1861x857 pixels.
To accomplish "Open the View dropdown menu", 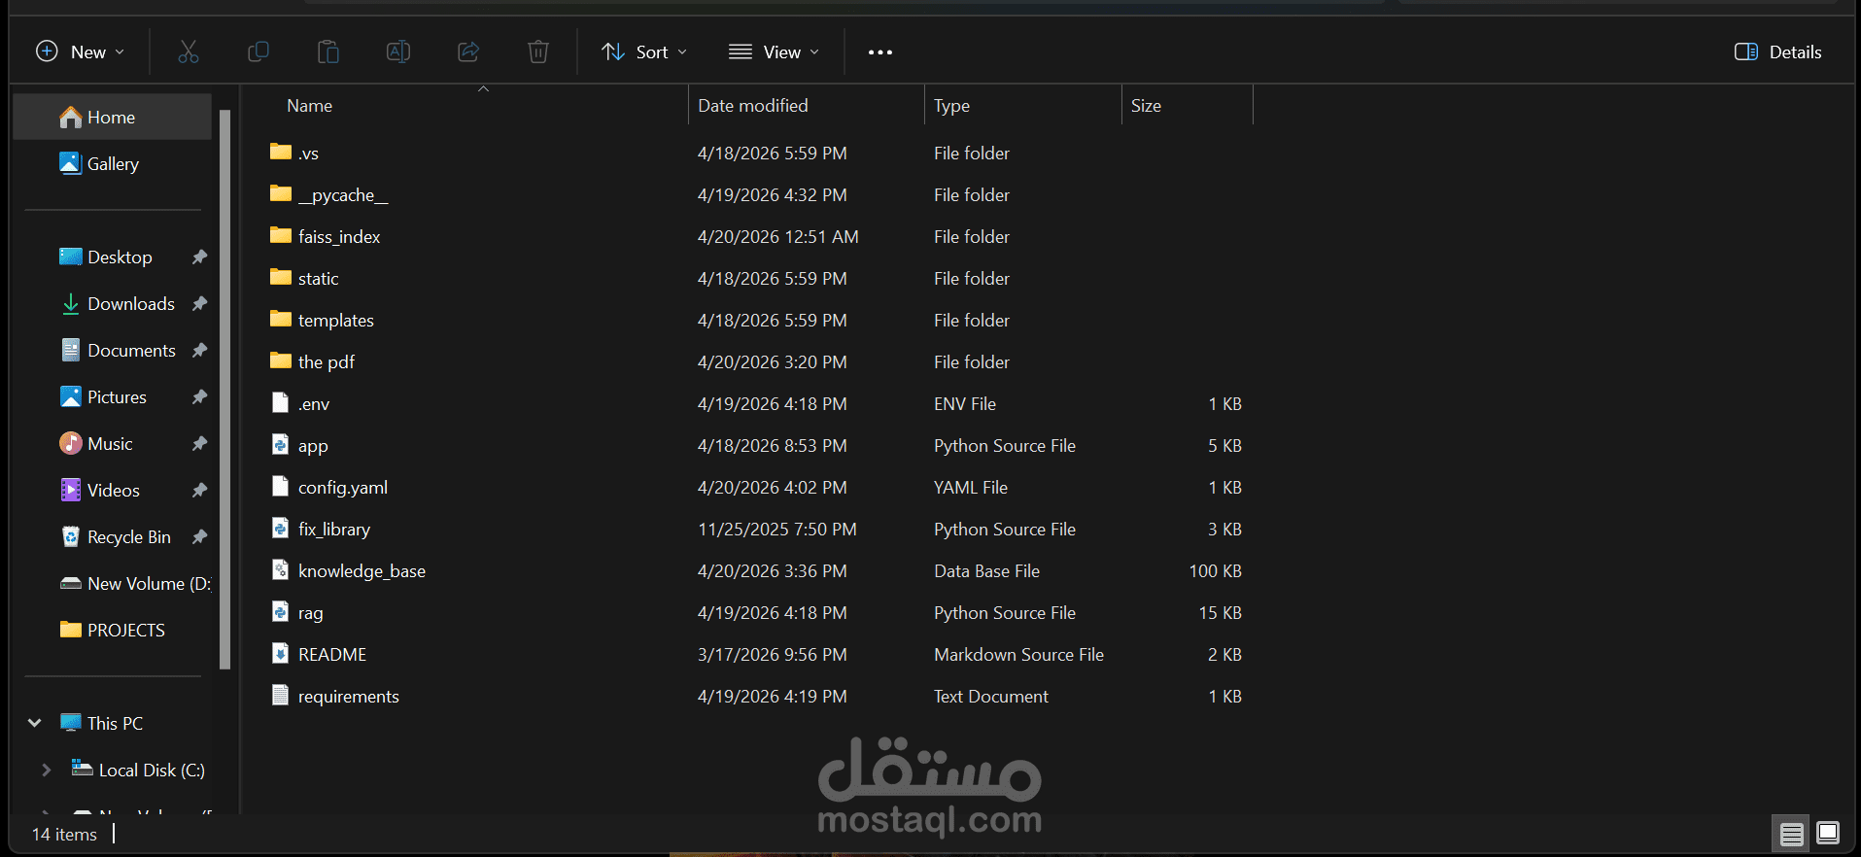I will [774, 52].
